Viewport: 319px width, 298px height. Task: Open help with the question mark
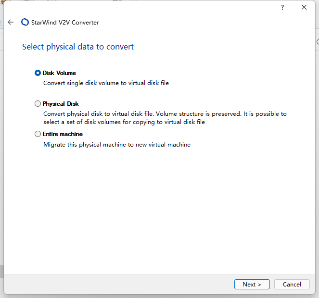tap(282, 7)
